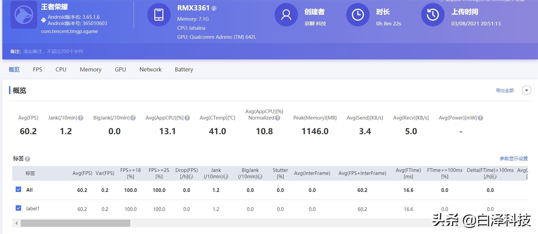This screenshot has height=234, width=538.
Task: Open help icon for BigJank(/10min) overview metric
Action: coord(133,118)
